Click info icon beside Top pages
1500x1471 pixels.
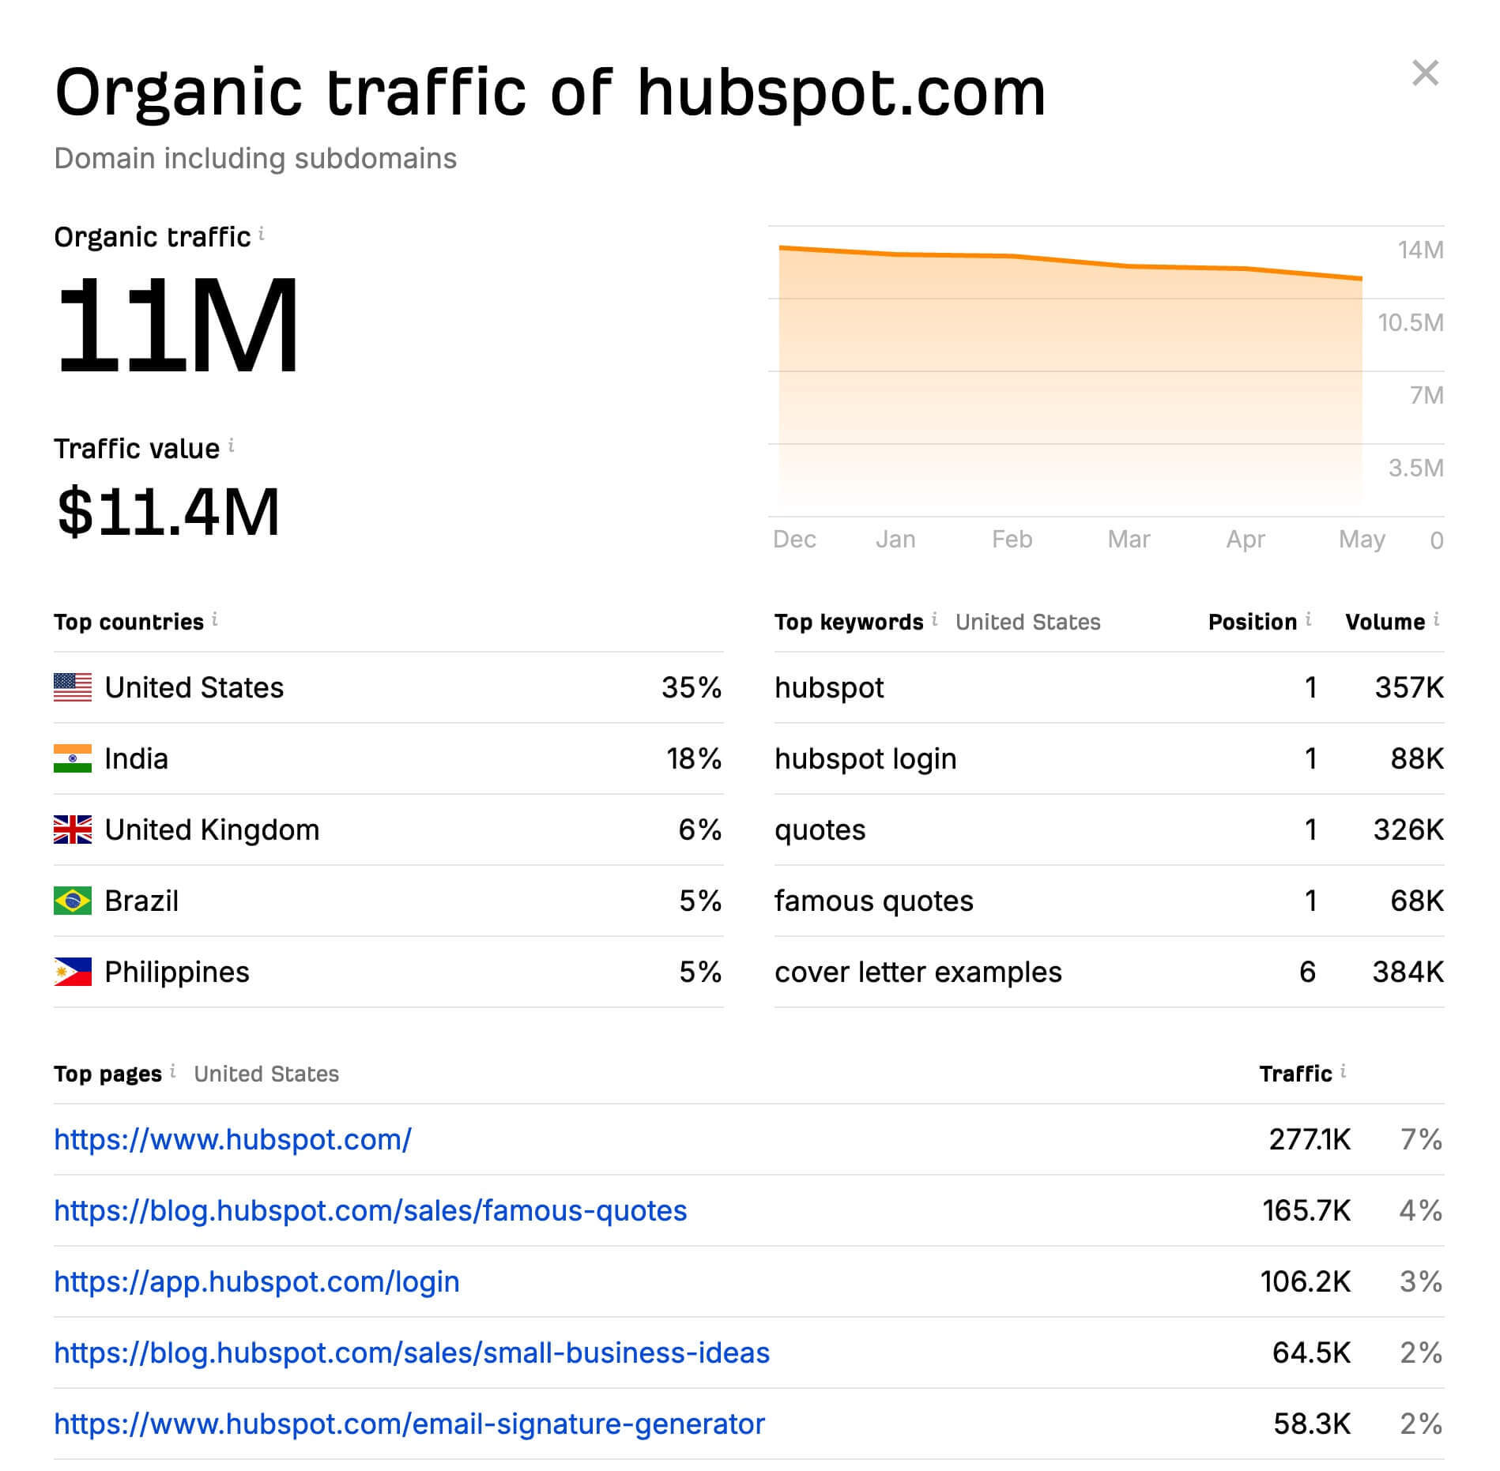click(173, 1072)
